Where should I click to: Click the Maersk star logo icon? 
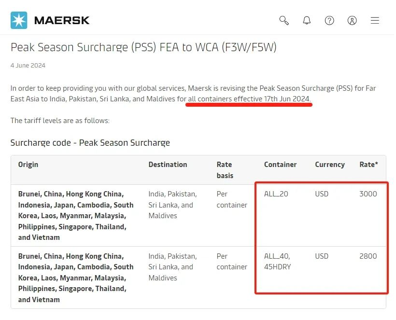coord(19,20)
